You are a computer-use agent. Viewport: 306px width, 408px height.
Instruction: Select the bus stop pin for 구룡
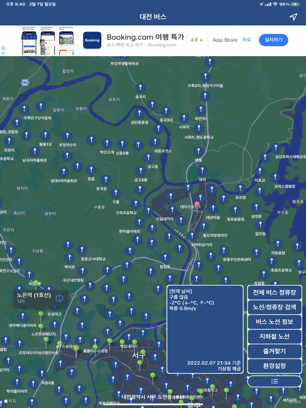point(116,194)
